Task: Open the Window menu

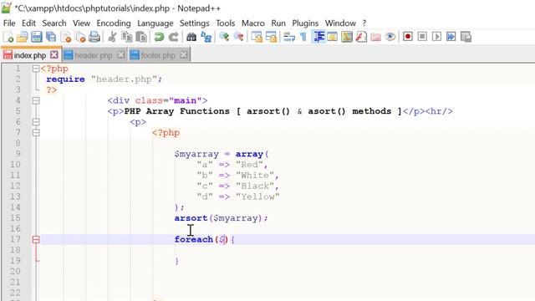Action: click(340, 23)
